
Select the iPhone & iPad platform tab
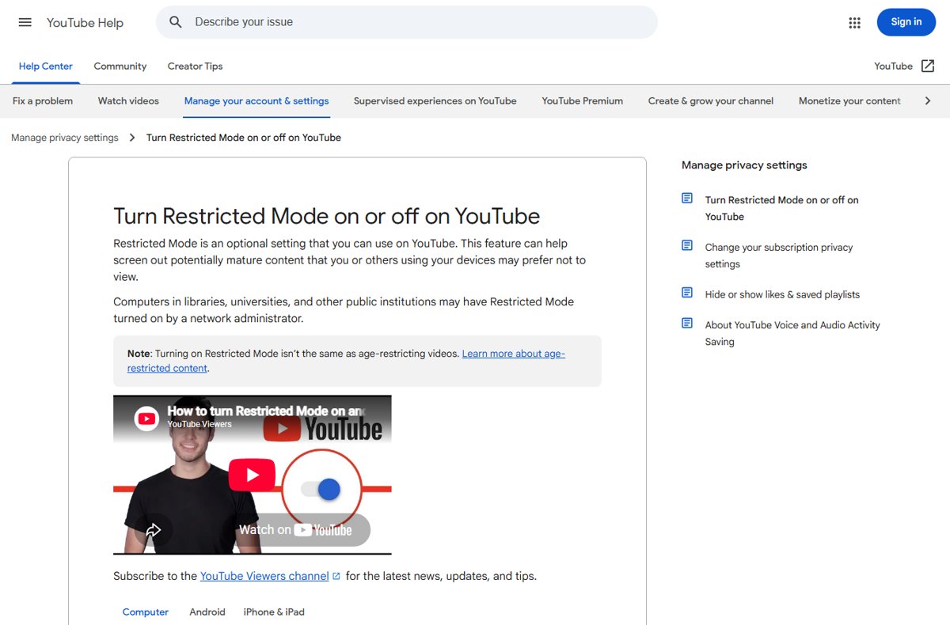click(x=274, y=612)
